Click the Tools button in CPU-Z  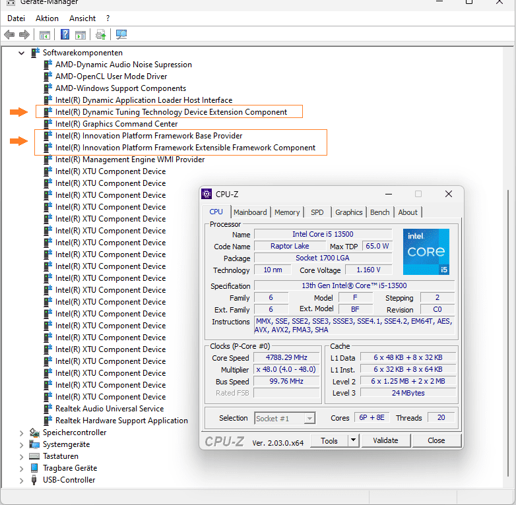pos(329,440)
